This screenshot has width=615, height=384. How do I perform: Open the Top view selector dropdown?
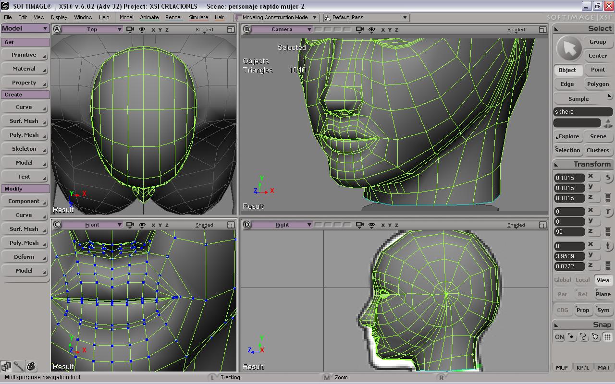pyautogui.click(x=92, y=29)
